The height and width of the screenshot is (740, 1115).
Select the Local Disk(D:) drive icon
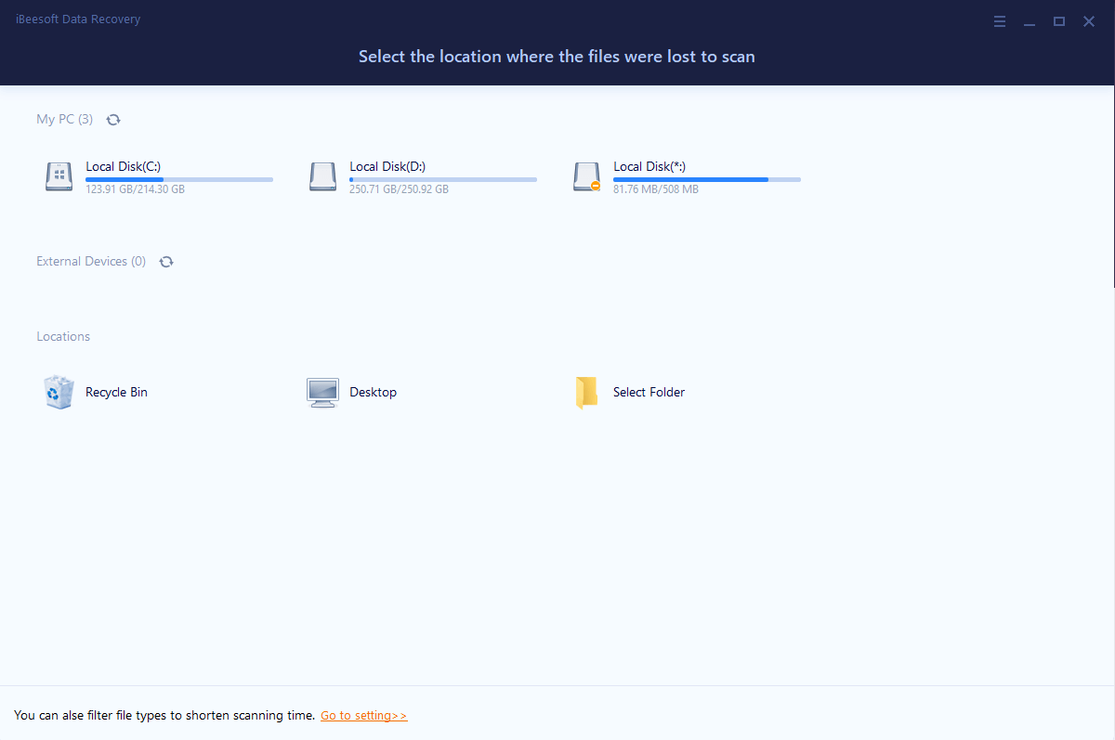(x=322, y=176)
